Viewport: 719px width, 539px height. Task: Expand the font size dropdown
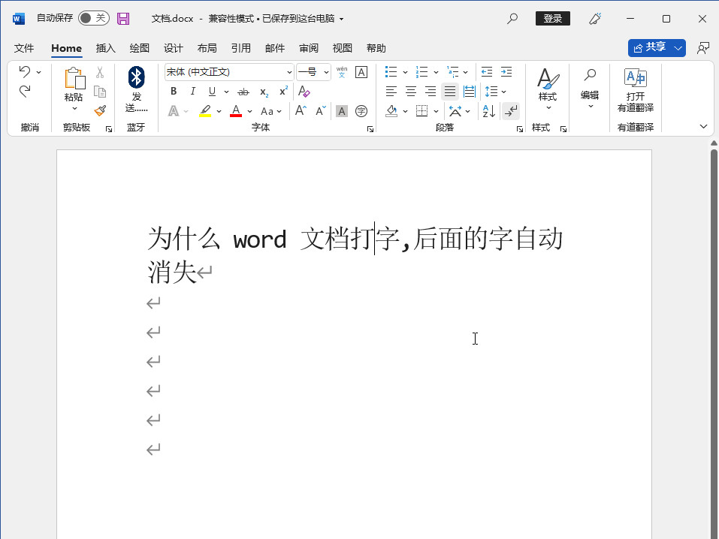click(x=326, y=72)
